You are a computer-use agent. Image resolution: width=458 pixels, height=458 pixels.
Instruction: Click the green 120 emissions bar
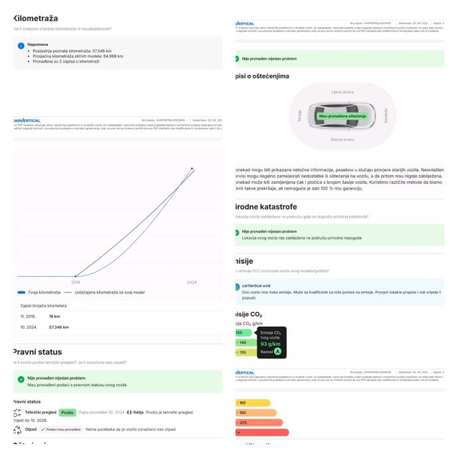point(243,333)
